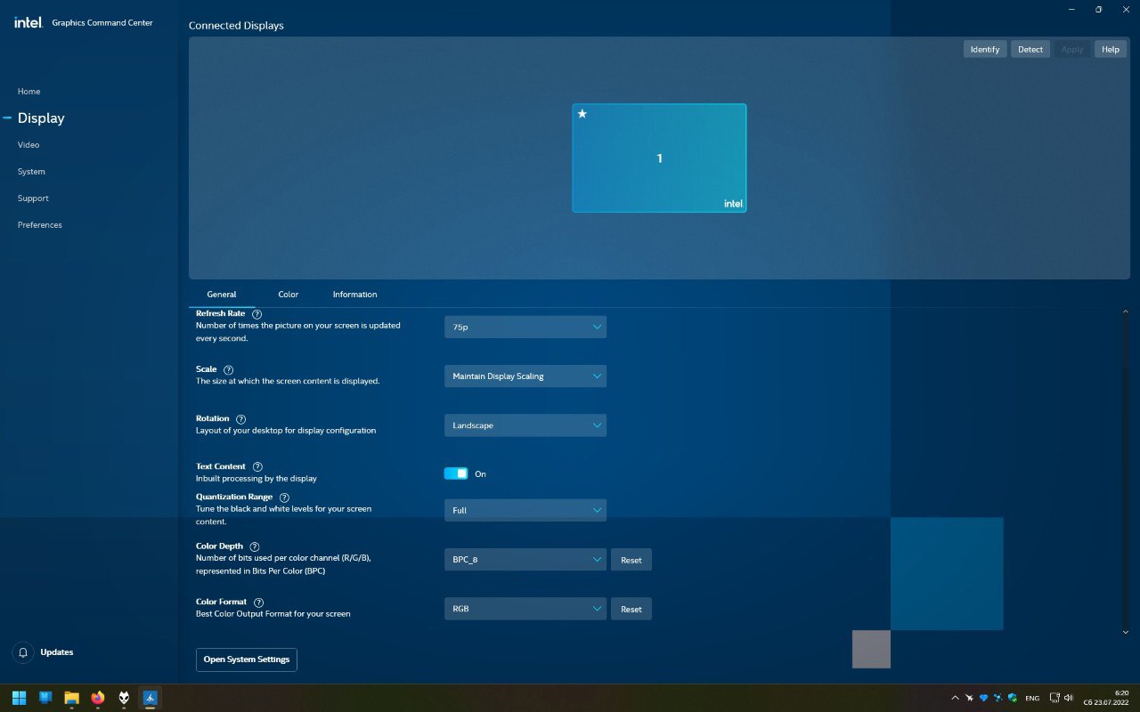The width and height of the screenshot is (1140, 712).
Task: Click the airplane mode tray icon
Action: [x=970, y=698]
